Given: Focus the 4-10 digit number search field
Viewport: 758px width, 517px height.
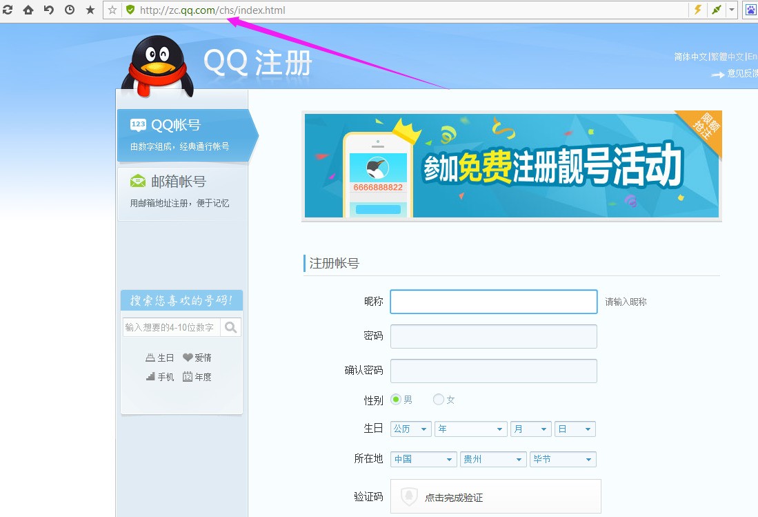Looking at the screenshot, I should tap(172, 327).
